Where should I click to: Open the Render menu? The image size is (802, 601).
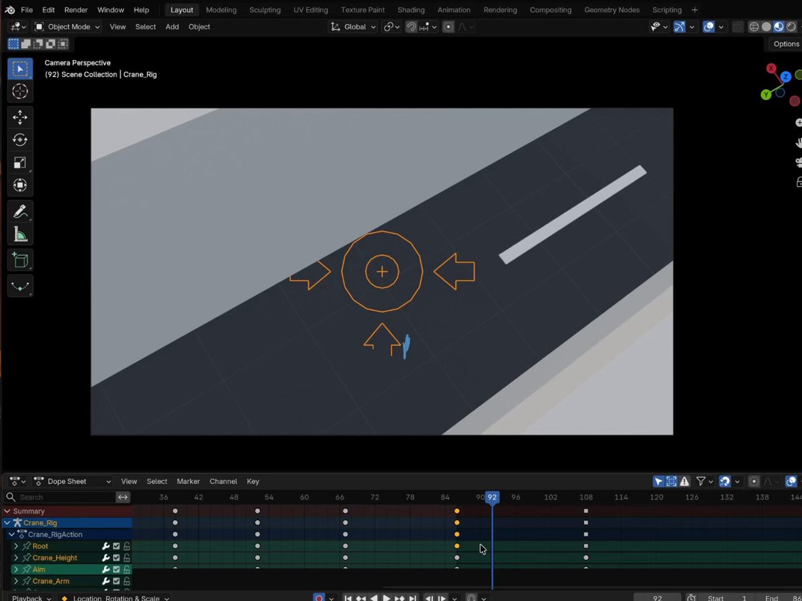coord(76,10)
